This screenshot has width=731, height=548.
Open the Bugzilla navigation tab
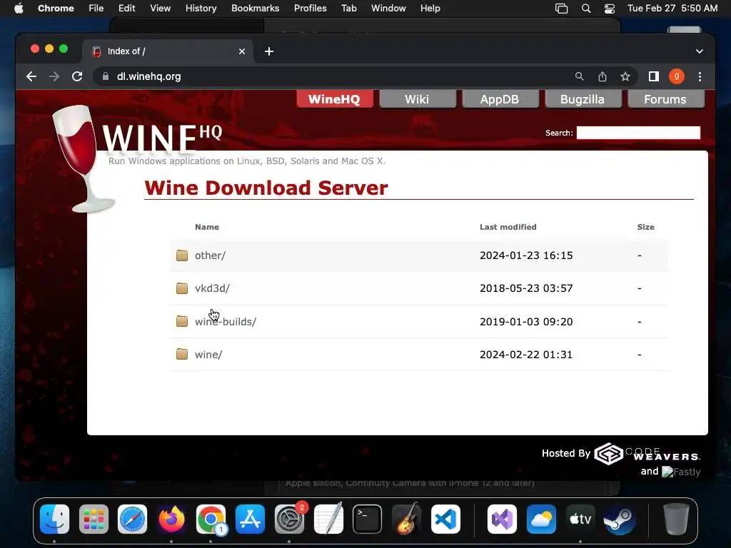click(583, 98)
